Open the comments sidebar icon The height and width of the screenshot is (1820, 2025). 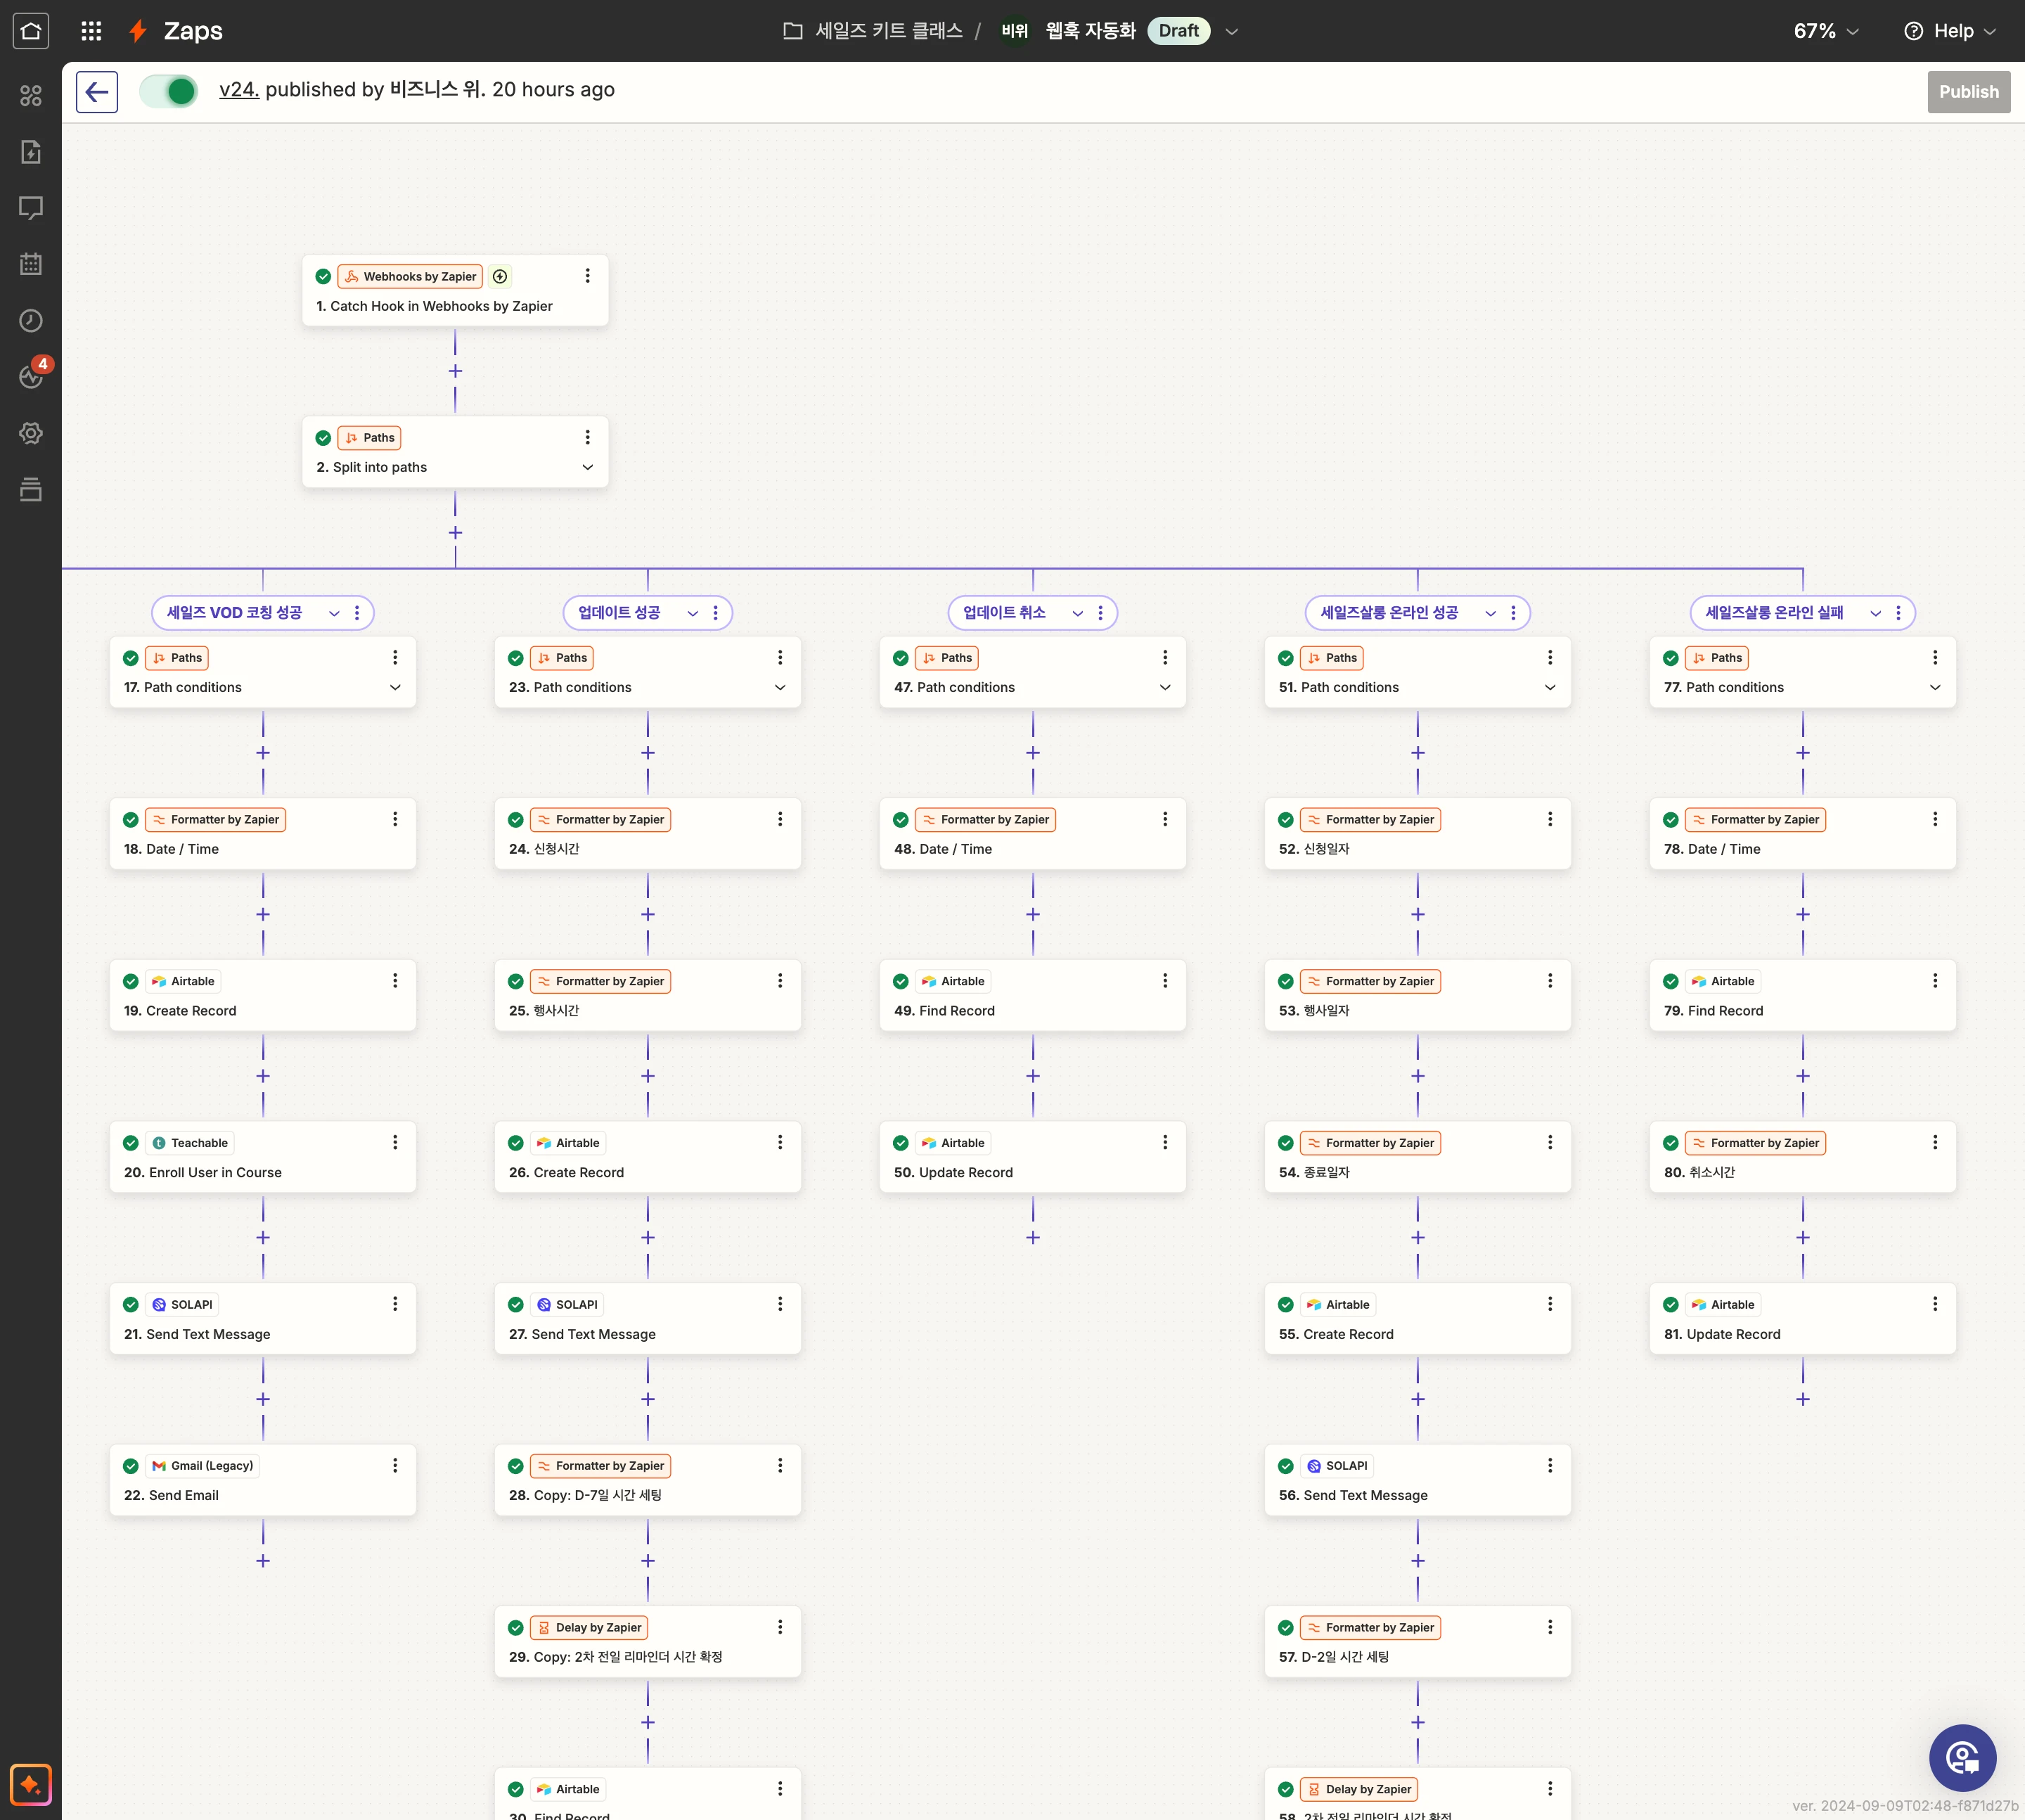31,208
